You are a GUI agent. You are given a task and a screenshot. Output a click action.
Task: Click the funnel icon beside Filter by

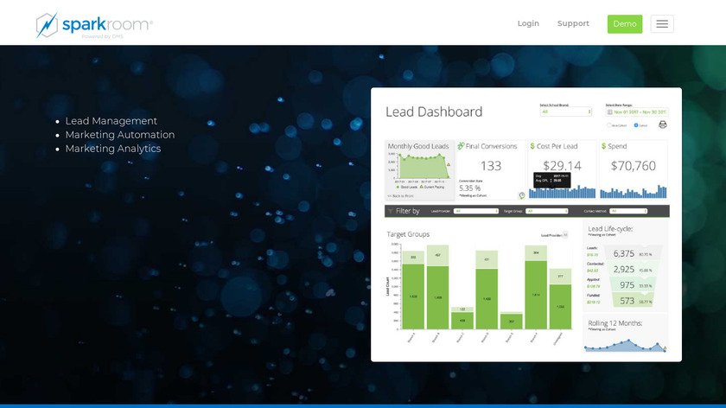[391, 211]
